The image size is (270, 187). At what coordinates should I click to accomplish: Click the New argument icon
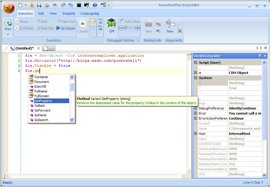point(170,26)
